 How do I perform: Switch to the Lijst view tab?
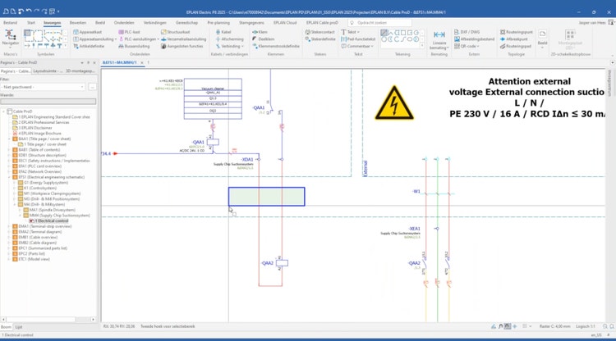pos(19,326)
